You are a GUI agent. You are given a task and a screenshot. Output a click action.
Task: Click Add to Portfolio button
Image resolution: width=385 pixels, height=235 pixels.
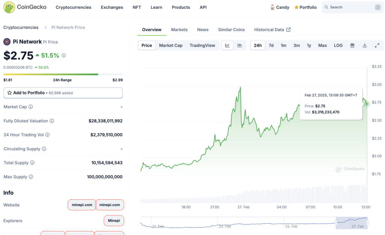[x=63, y=93]
